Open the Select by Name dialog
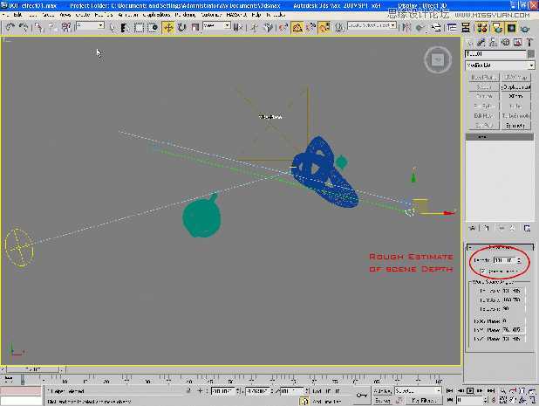This screenshot has width=539, height=406. coord(125,28)
